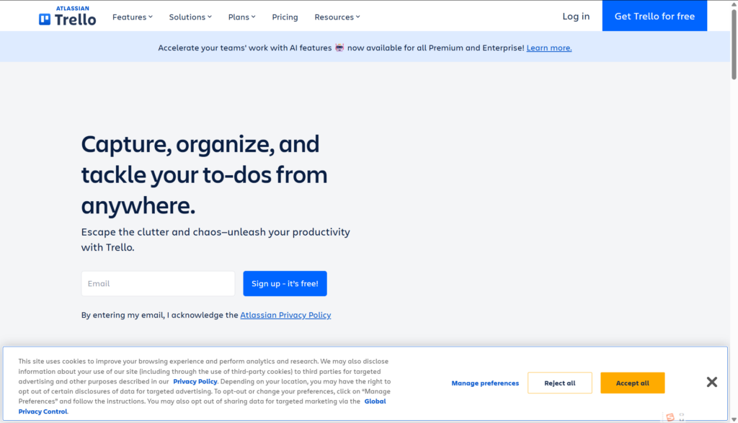Image resolution: width=738 pixels, height=423 pixels.
Task: Click the robot emoji in the AI banner
Action: pos(339,48)
